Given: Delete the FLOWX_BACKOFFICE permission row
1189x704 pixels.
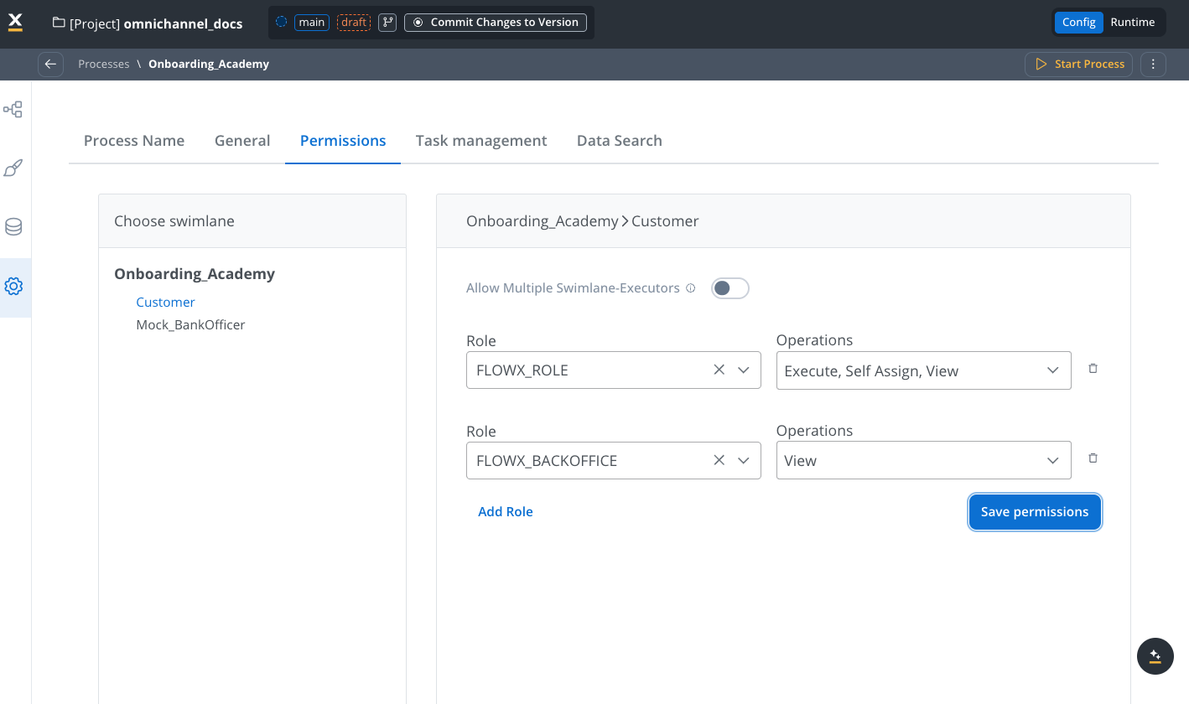Looking at the screenshot, I should pyautogui.click(x=1093, y=458).
